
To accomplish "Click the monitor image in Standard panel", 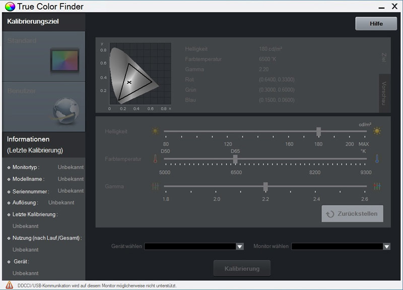I will 65,60.
